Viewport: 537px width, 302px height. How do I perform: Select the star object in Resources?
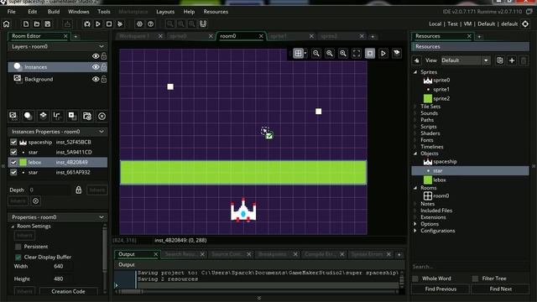coord(470,170)
